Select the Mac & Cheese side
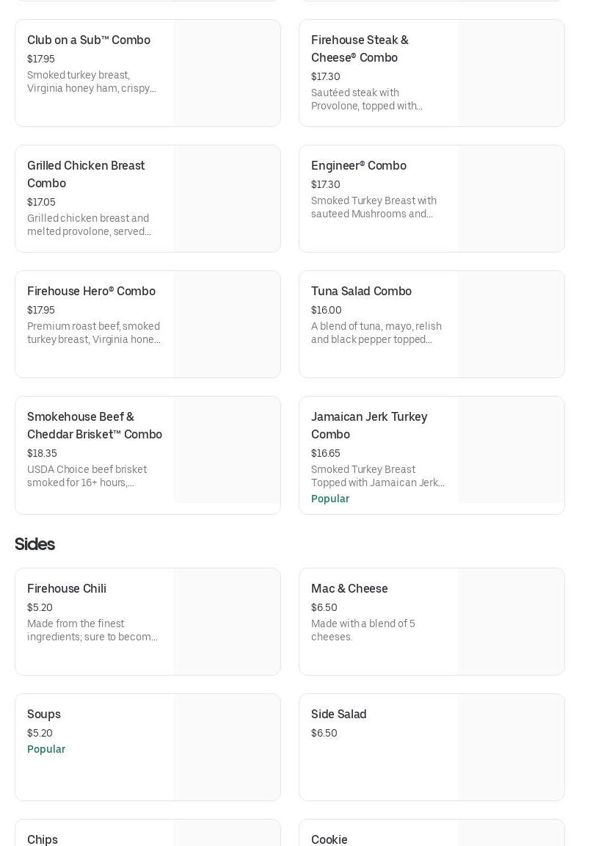 coord(349,589)
